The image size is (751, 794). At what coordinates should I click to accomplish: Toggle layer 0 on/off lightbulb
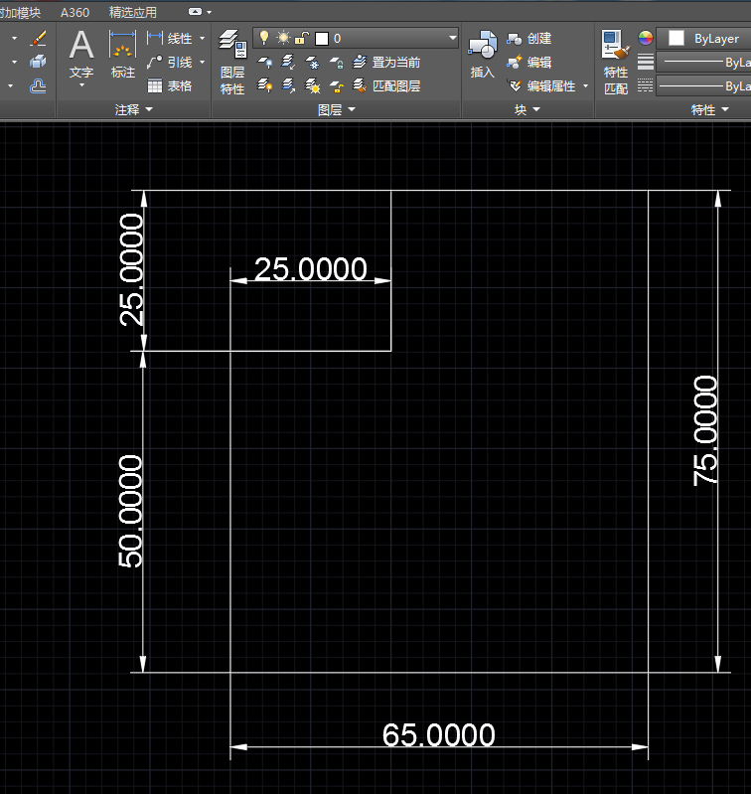pyautogui.click(x=263, y=38)
